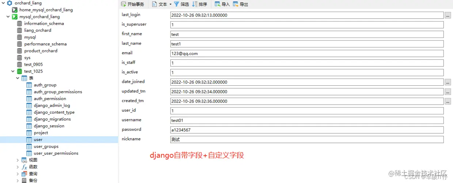Click the test_0905 database icon
The image size is (453, 183).
click(19, 65)
